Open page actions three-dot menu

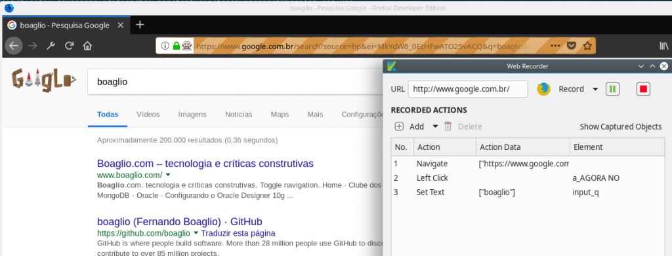coord(555,46)
